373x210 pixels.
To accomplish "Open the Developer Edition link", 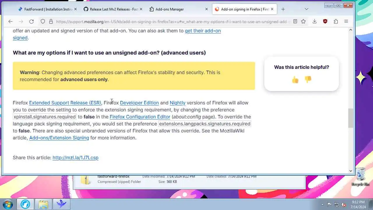I will [139, 103].
